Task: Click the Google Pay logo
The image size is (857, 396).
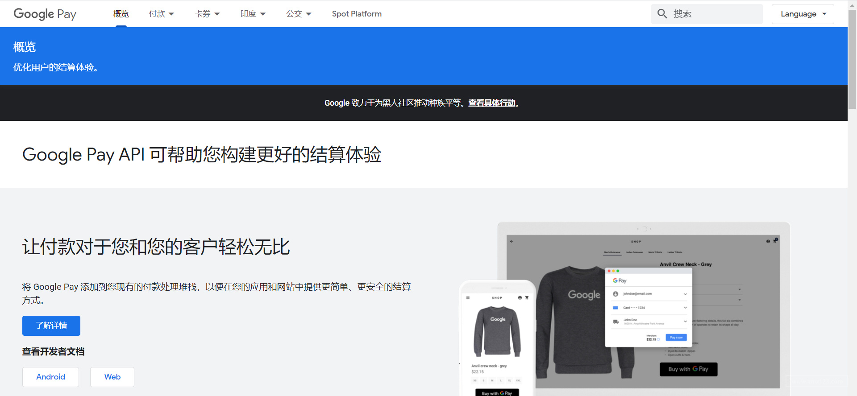Action: [45, 14]
